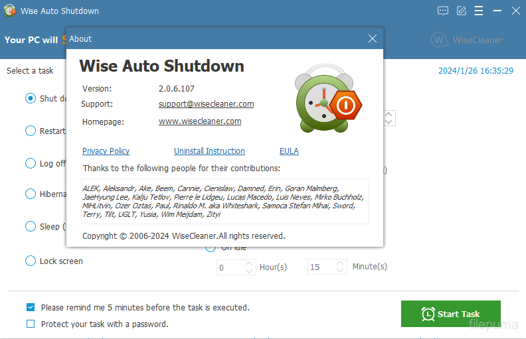Open the feedback chat bubble icon
The image size is (526, 339).
point(443,11)
